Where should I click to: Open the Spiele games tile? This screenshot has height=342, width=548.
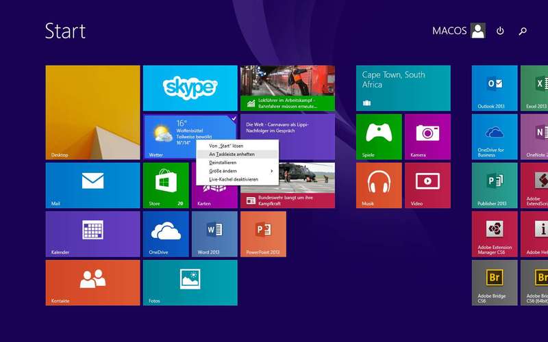(379, 137)
